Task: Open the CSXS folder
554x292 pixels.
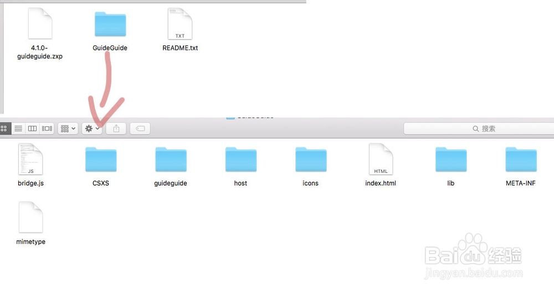Action: (101, 160)
